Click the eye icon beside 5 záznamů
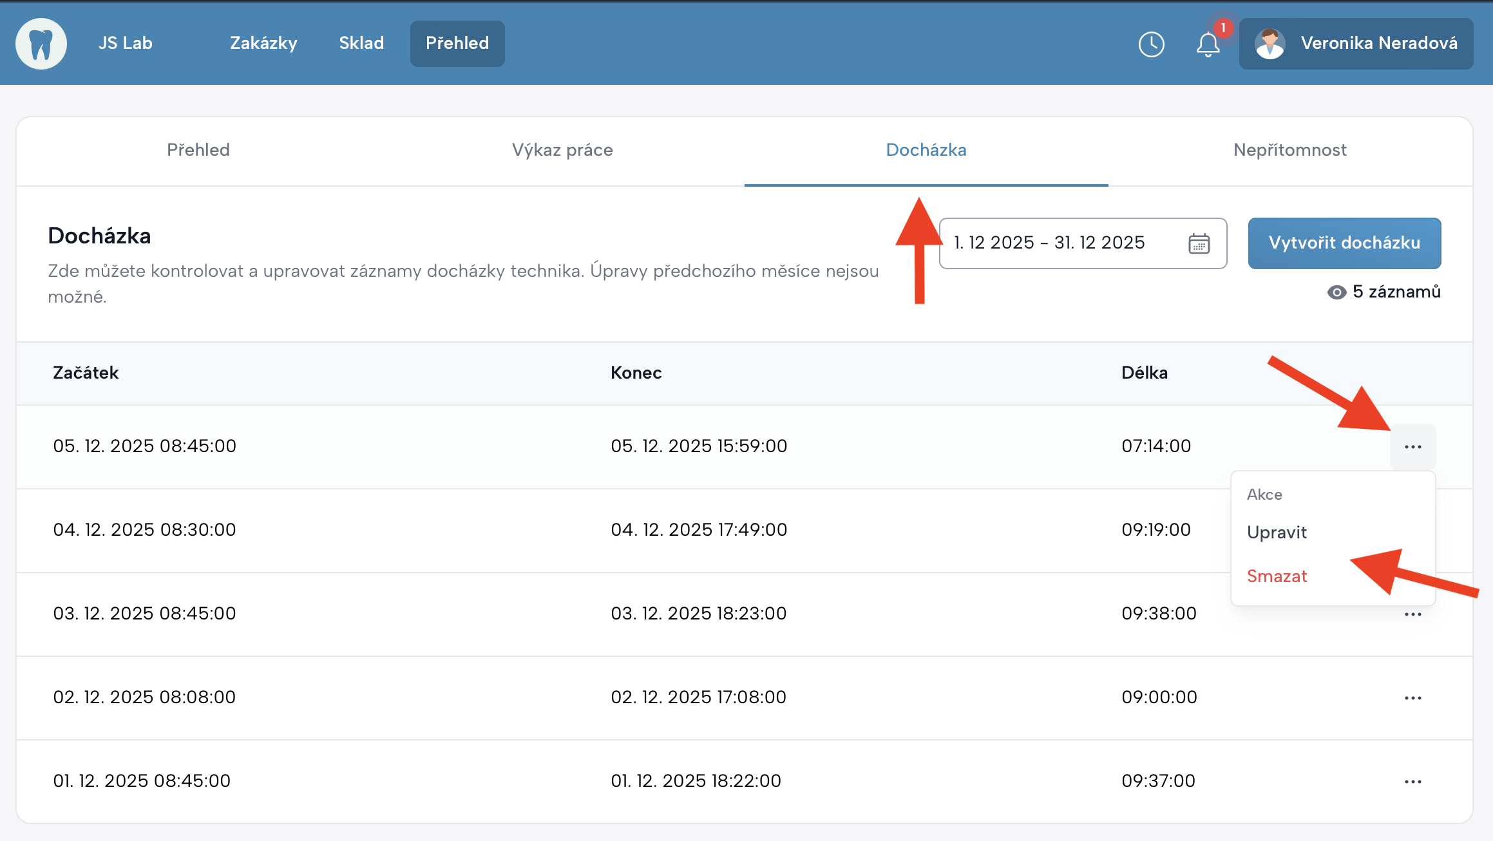Image resolution: width=1493 pixels, height=841 pixels. pyautogui.click(x=1336, y=292)
